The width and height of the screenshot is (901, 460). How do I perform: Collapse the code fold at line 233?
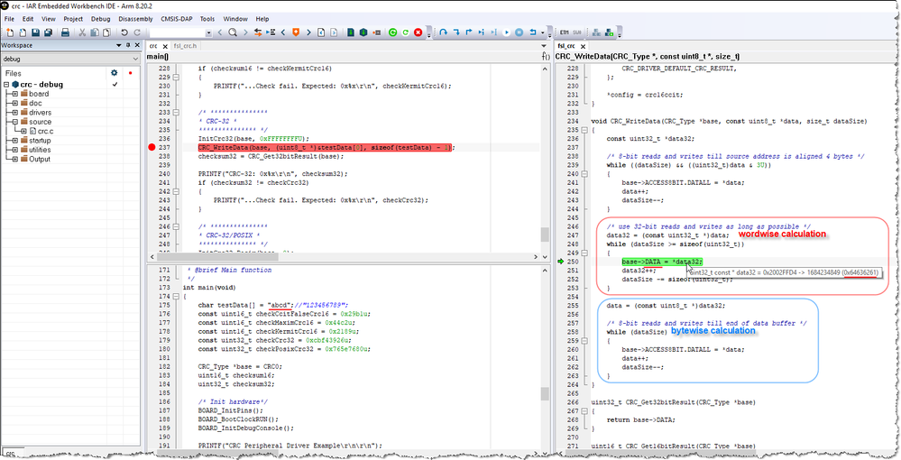[177, 113]
